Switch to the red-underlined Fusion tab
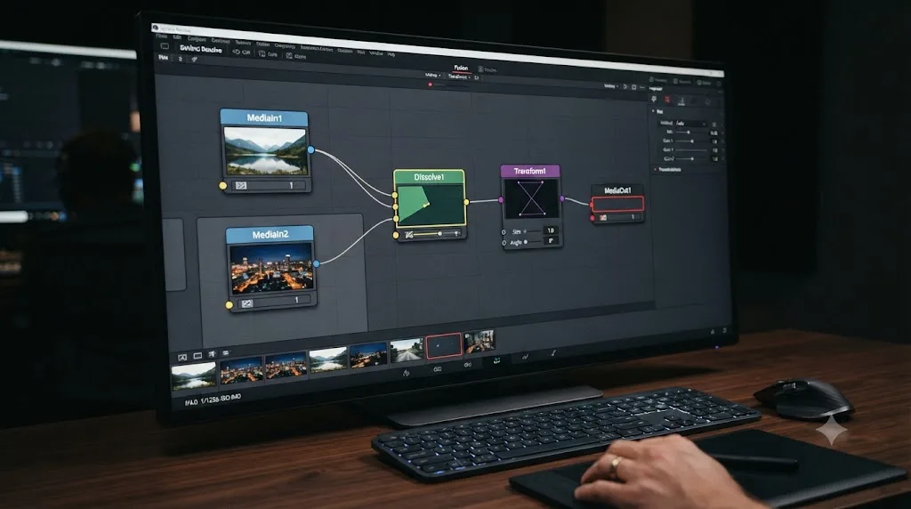911x509 pixels. point(461,68)
